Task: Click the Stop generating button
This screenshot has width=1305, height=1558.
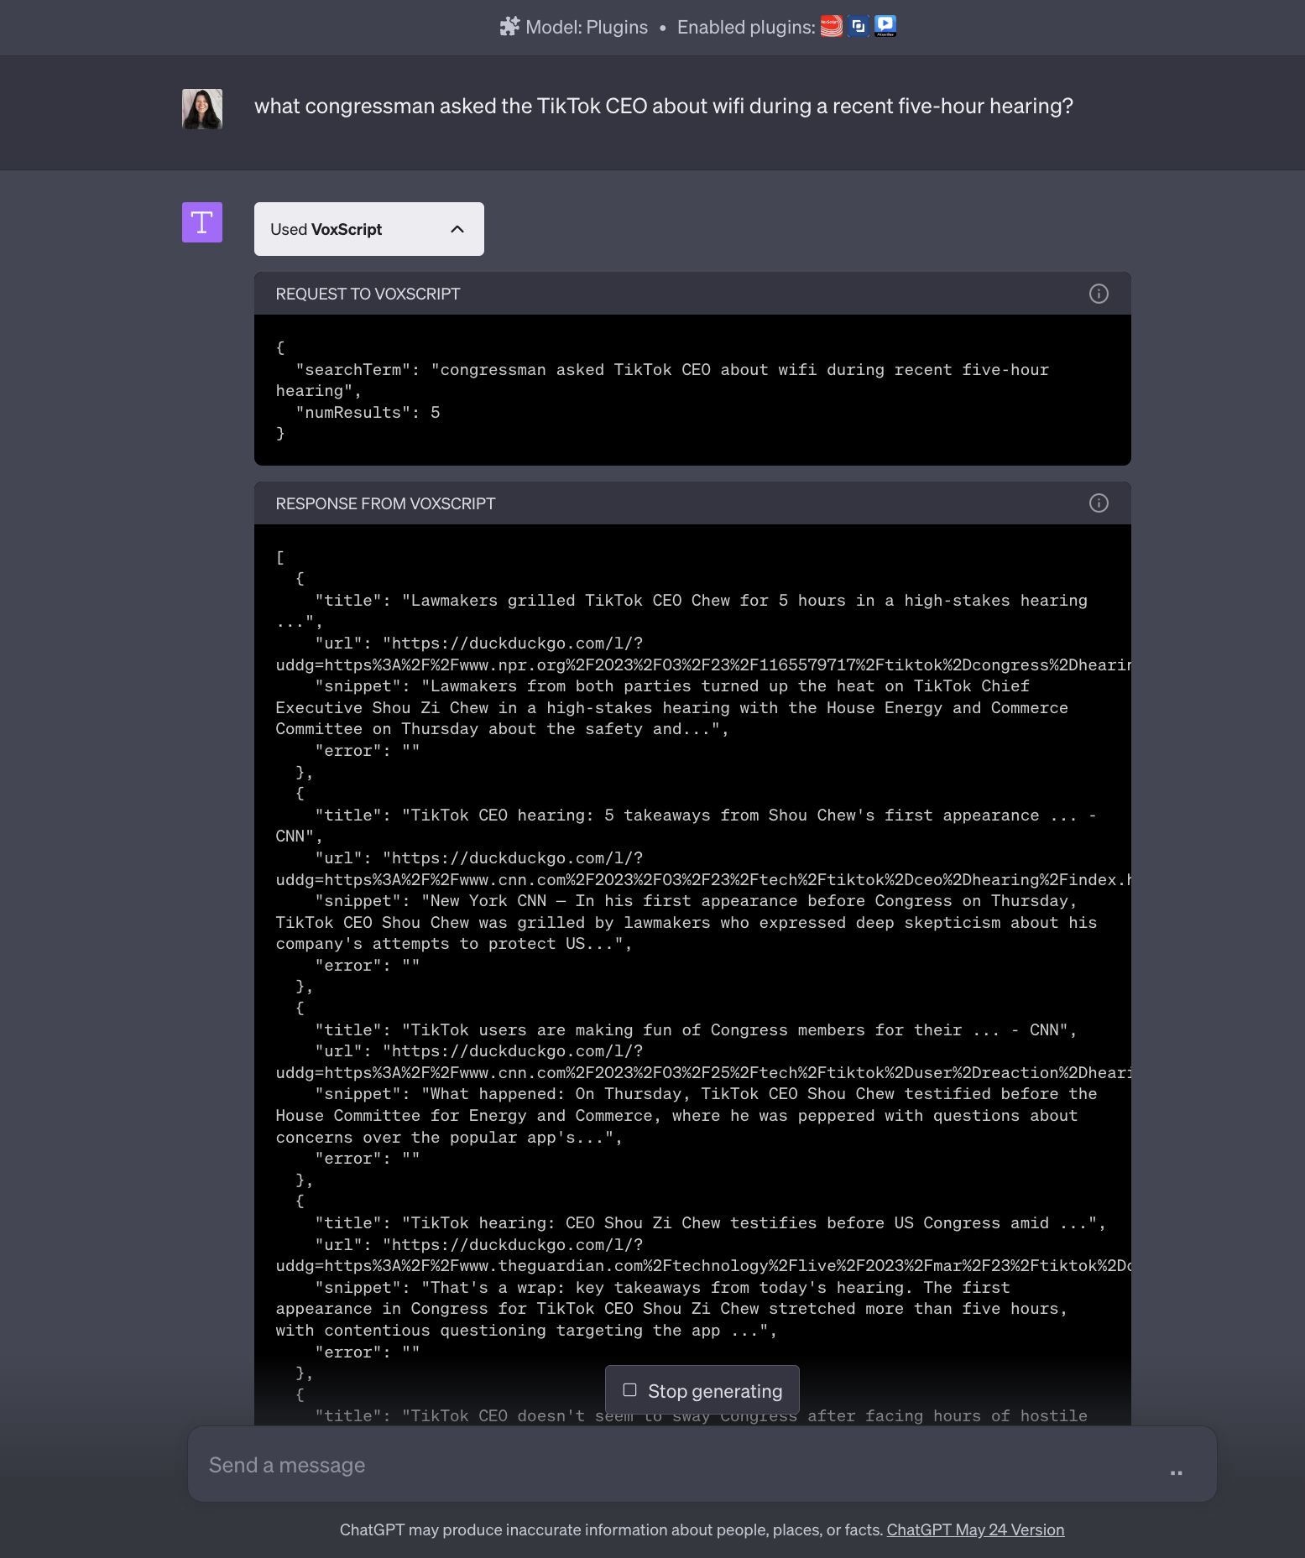Action: tap(702, 1391)
